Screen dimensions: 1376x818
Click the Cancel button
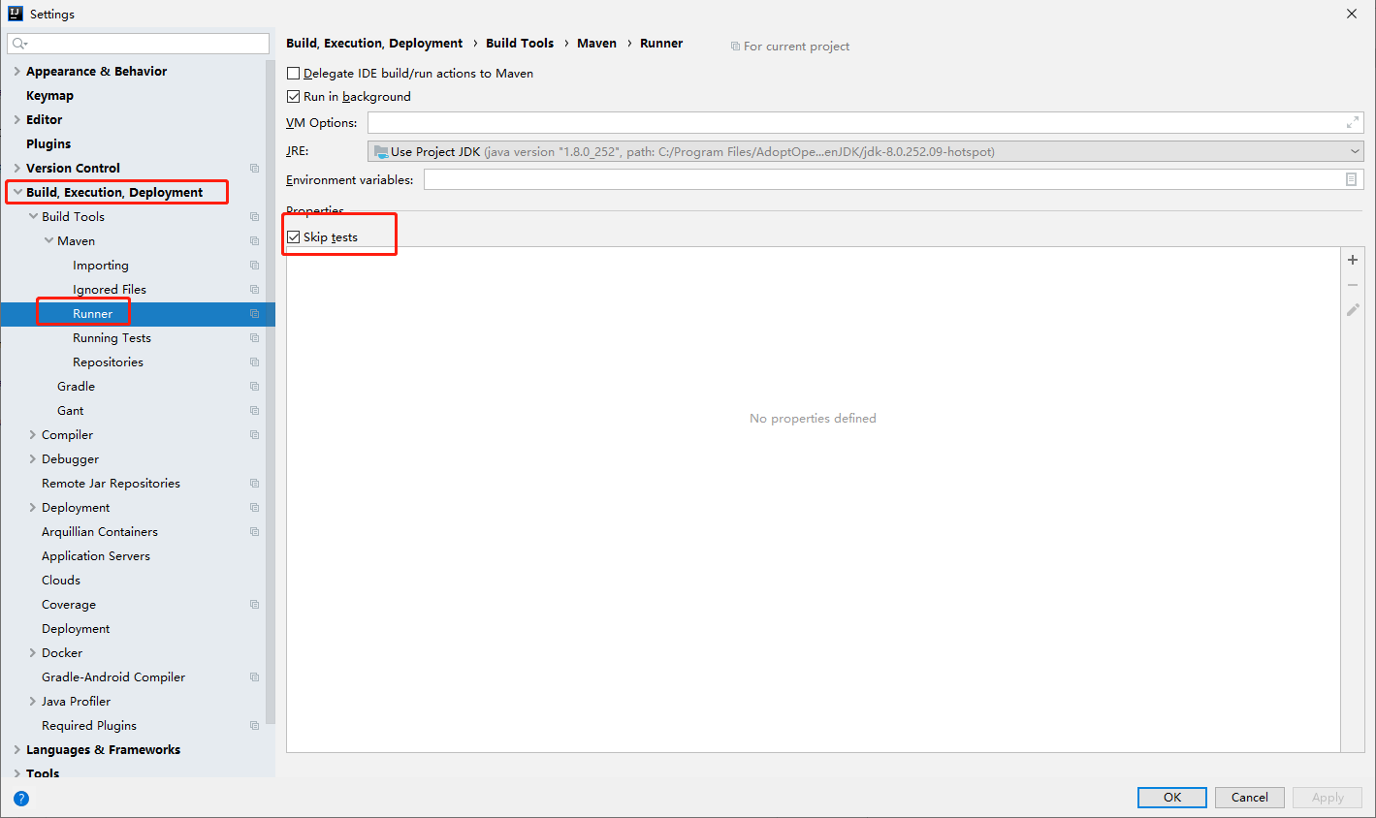pos(1250,798)
